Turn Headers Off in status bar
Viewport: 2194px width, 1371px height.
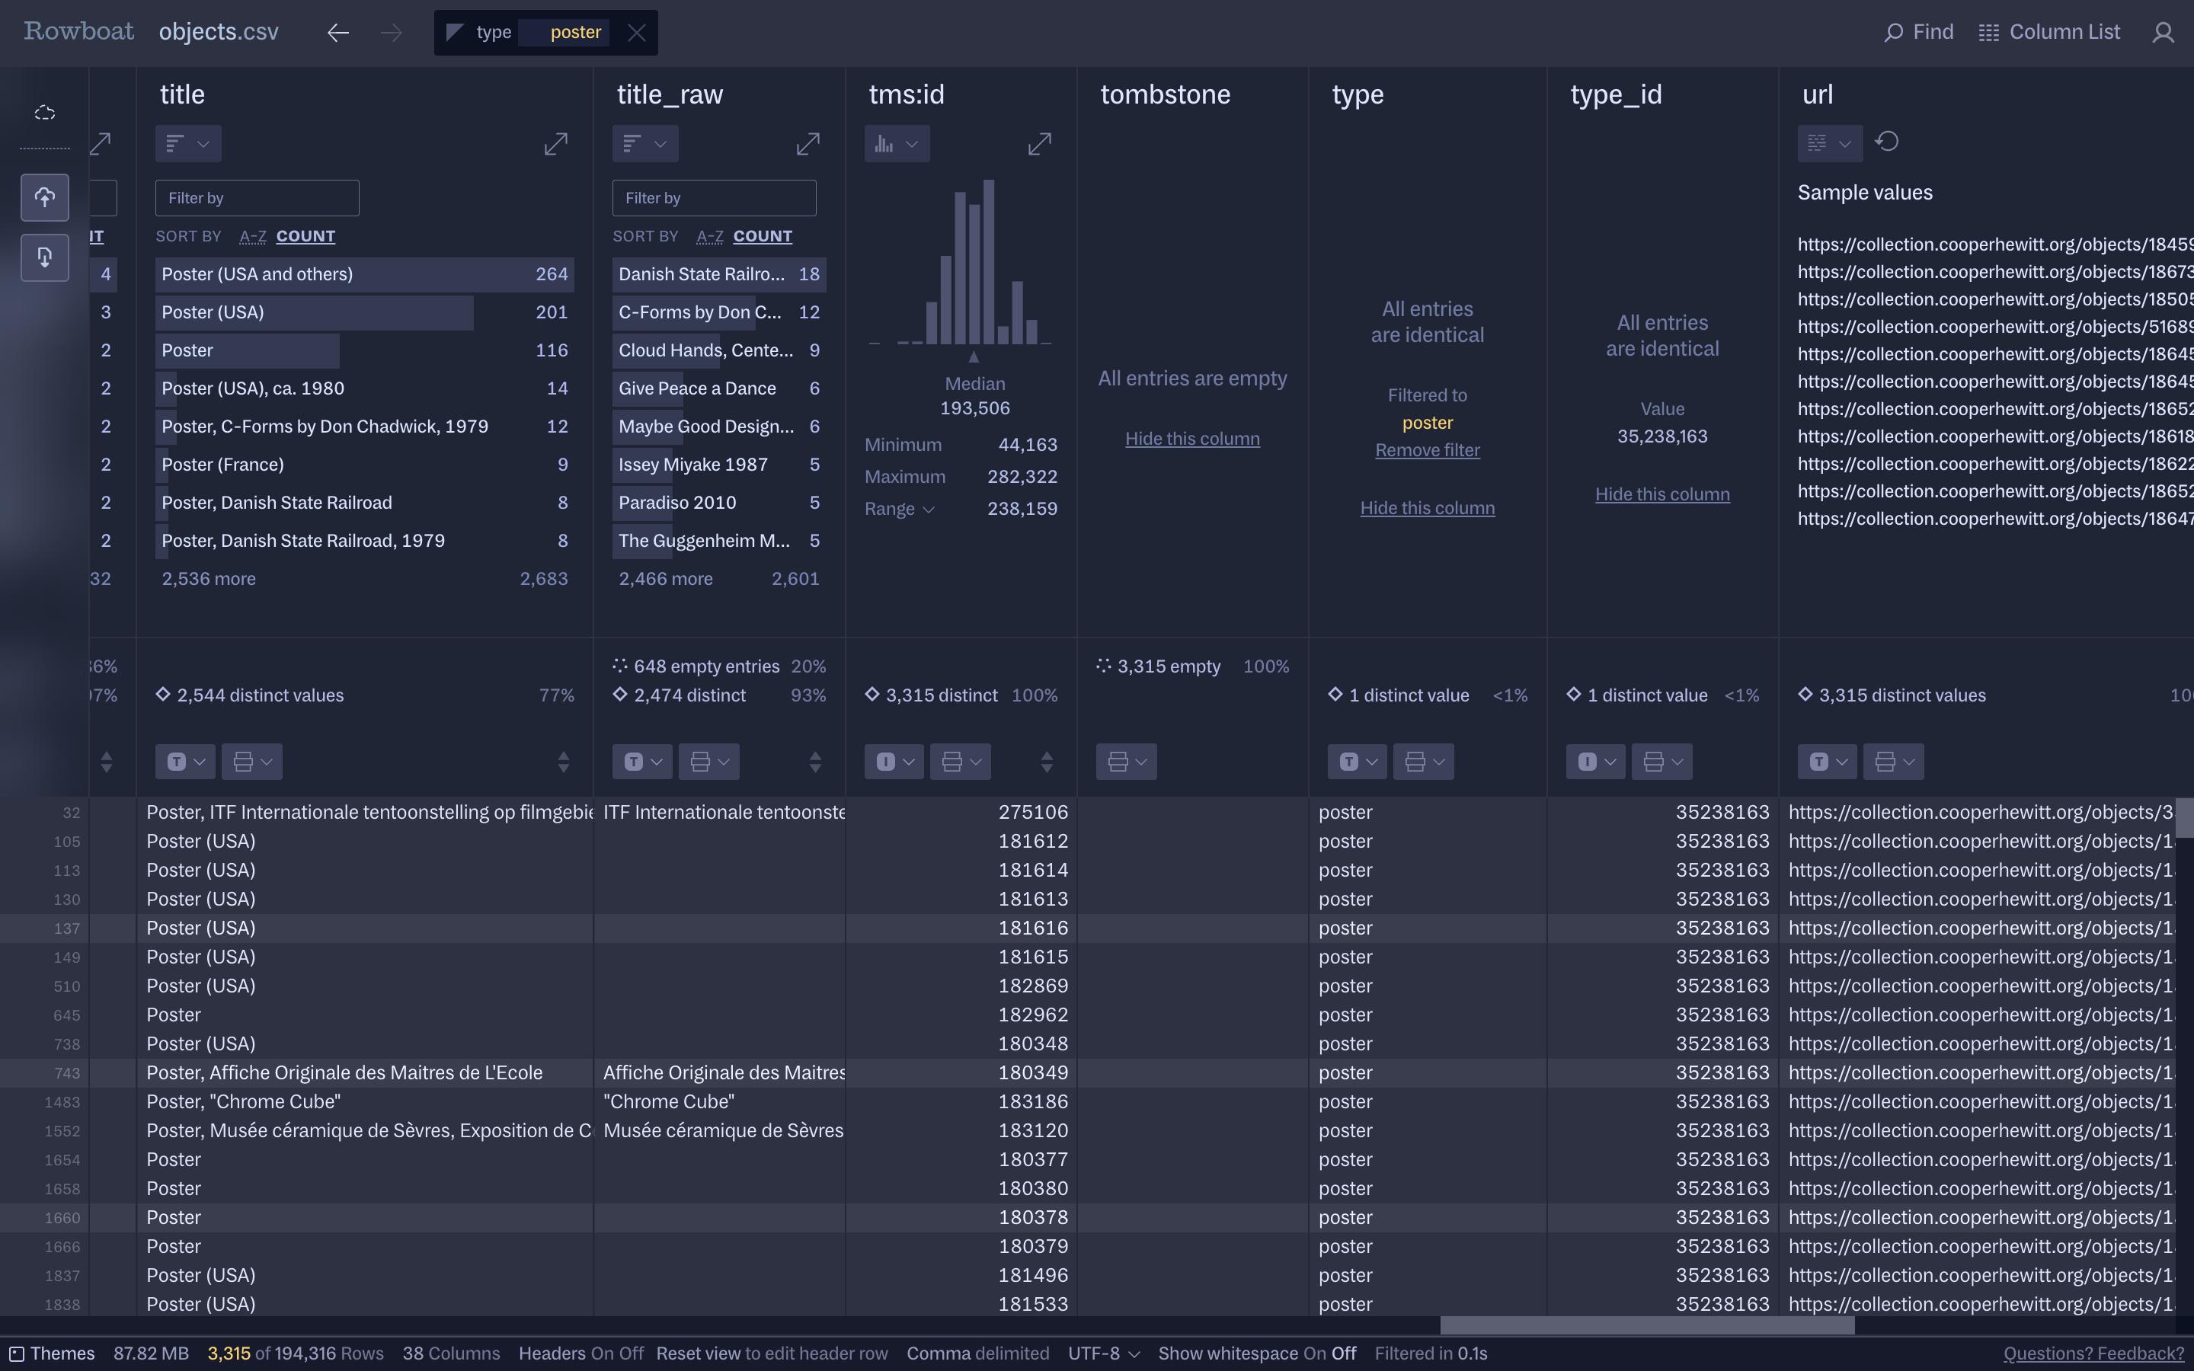[x=631, y=1353]
